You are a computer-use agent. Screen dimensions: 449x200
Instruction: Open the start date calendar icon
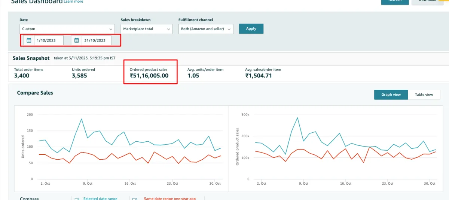(x=29, y=40)
